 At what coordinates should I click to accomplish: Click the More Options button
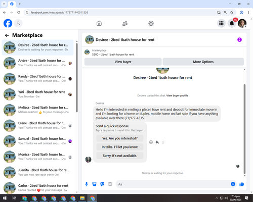point(203,62)
